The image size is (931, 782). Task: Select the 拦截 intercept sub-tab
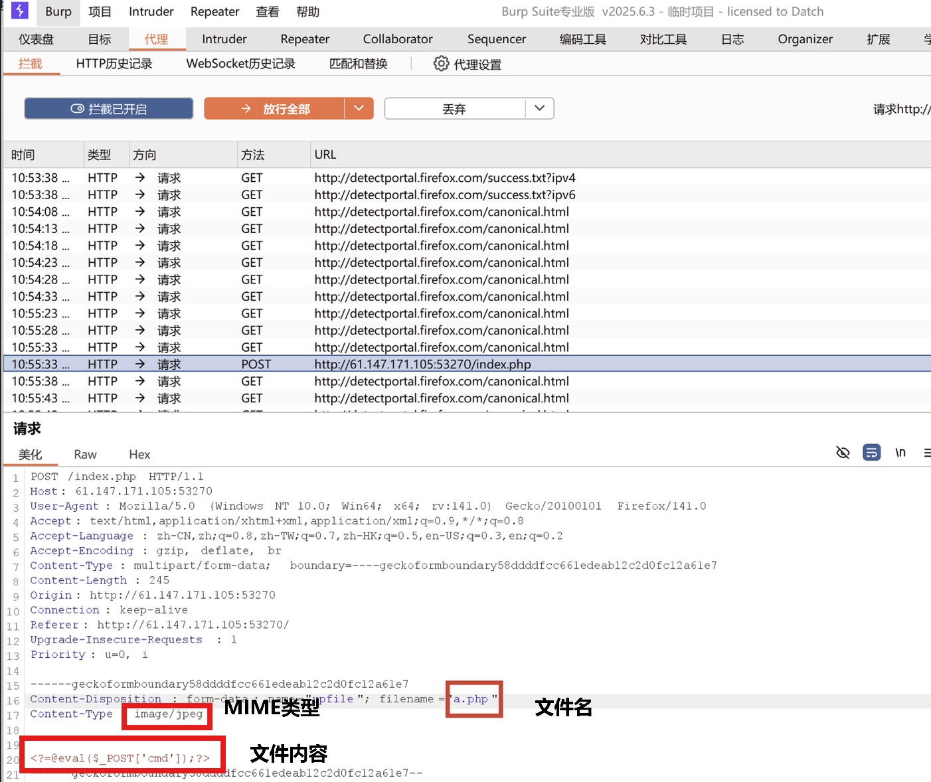(31, 64)
